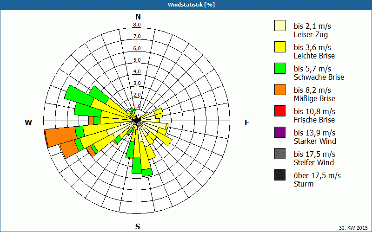Click the 'W' compass label
Viewport: 372px width, 232px height.
point(28,122)
